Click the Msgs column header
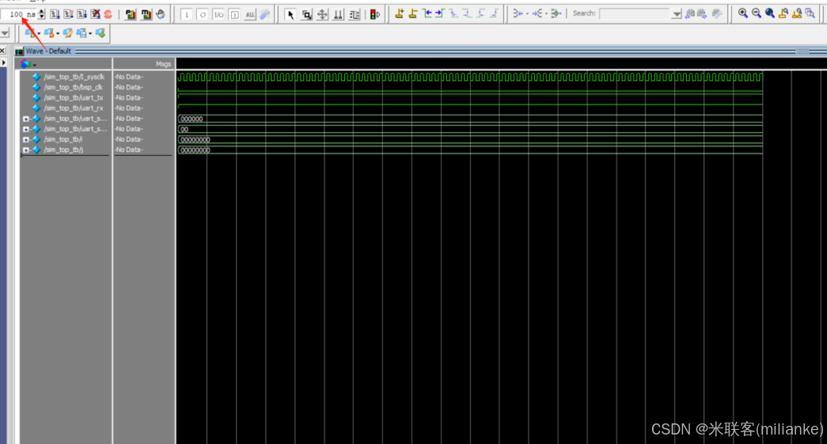Screen dimensions: 827x444 point(163,64)
